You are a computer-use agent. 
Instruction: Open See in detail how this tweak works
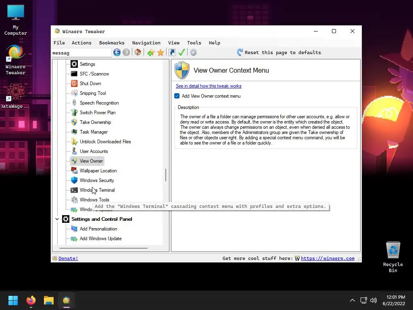tap(209, 86)
